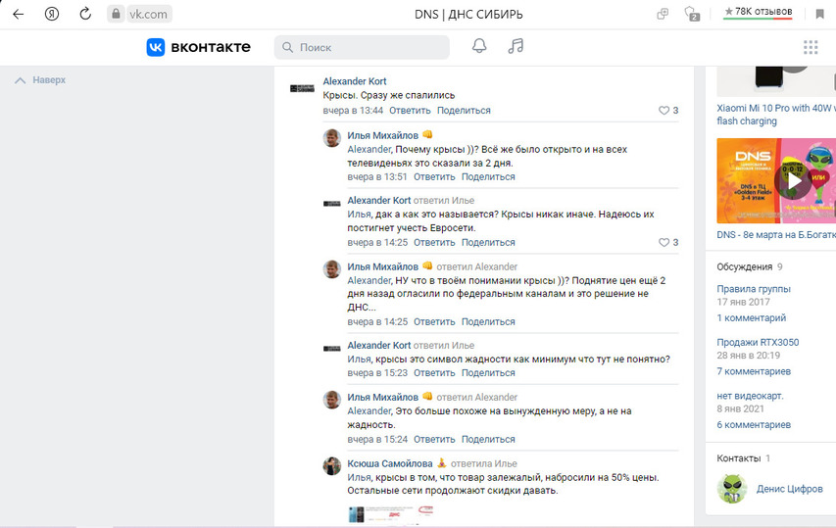
Task: Click the padlock site security icon
Action: [116, 14]
